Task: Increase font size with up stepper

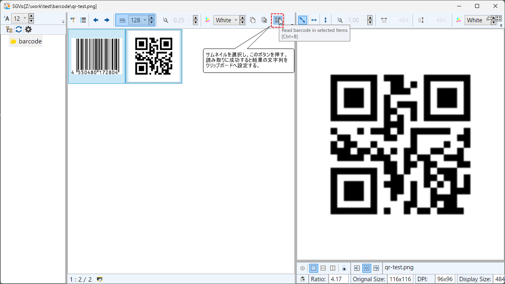Action: point(32,16)
